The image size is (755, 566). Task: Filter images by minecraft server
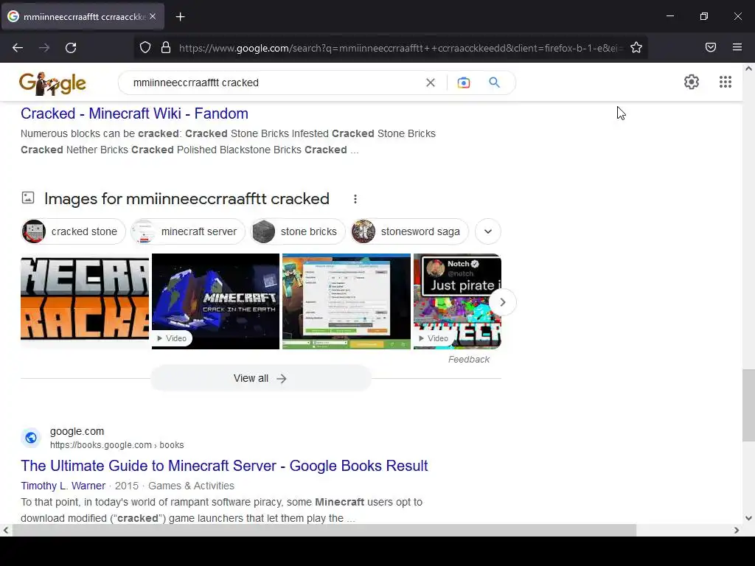point(188,231)
